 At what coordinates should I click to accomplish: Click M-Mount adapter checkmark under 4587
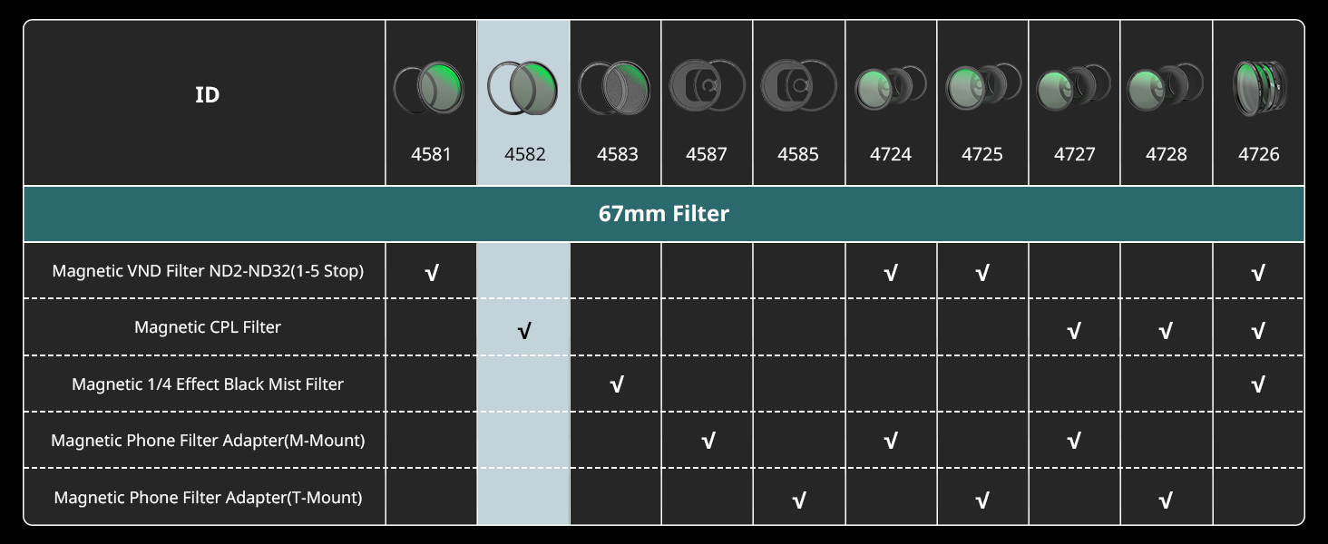click(708, 442)
